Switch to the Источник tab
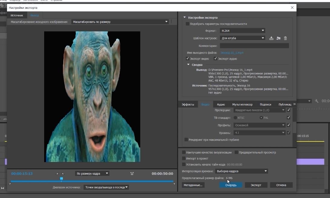Image resolution: width=330 pixels, height=198 pixels. pos(17,15)
